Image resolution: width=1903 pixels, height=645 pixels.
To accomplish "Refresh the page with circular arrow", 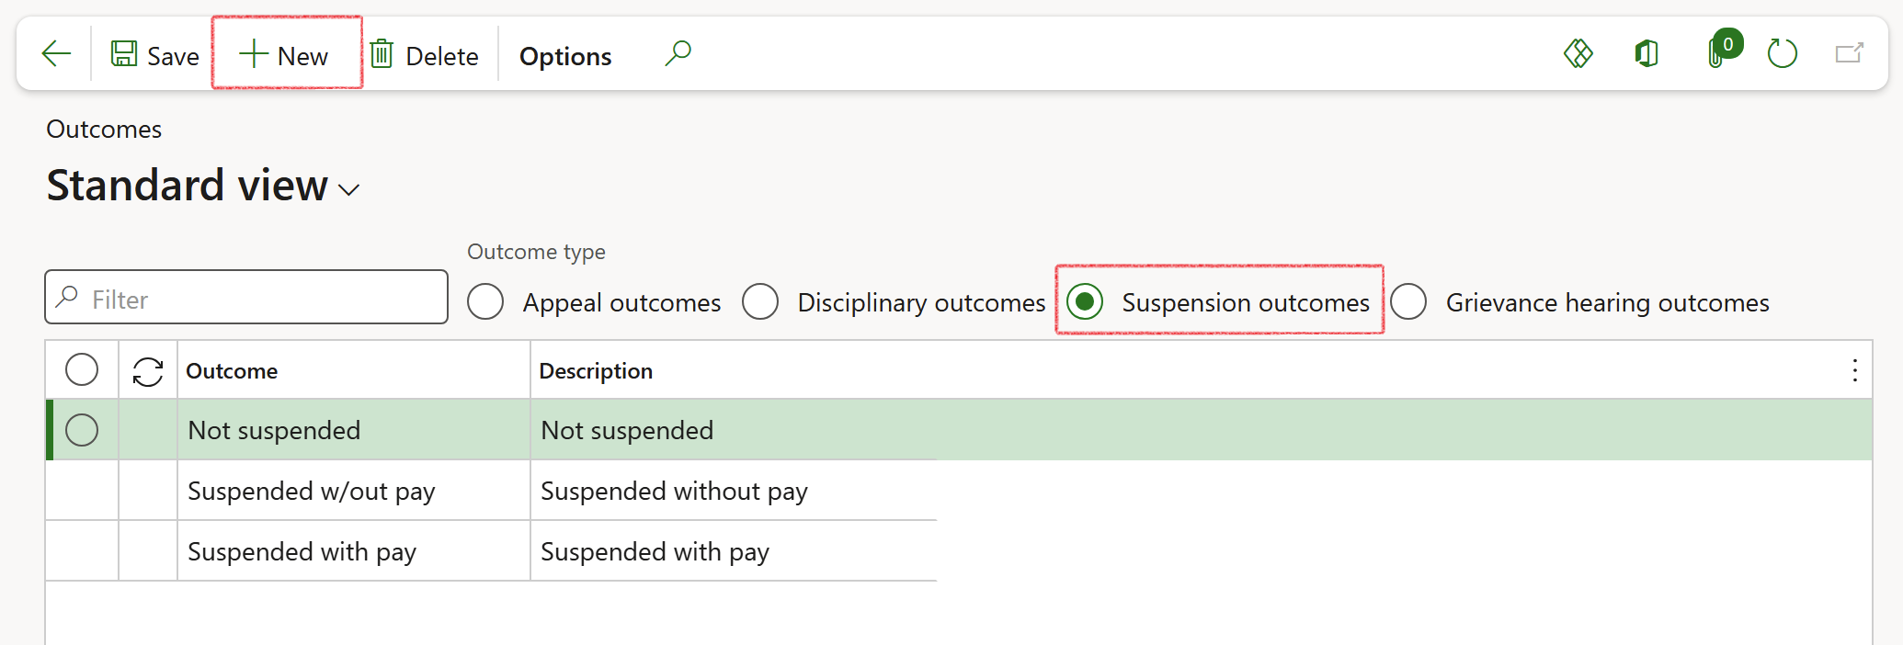I will tap(1782, 53).
